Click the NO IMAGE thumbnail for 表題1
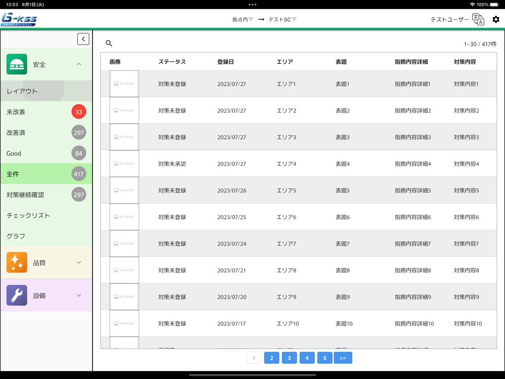 124,84
